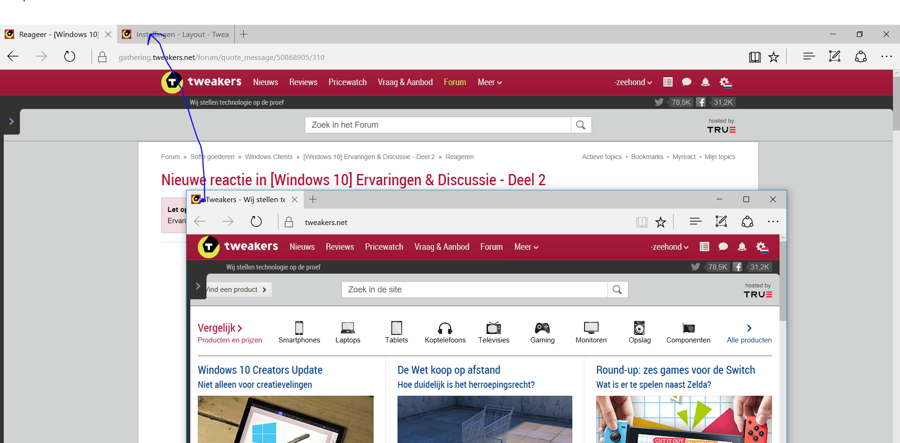Open Gaming category in front window
The height and width of the screenshot is (443, 900).
542,332
